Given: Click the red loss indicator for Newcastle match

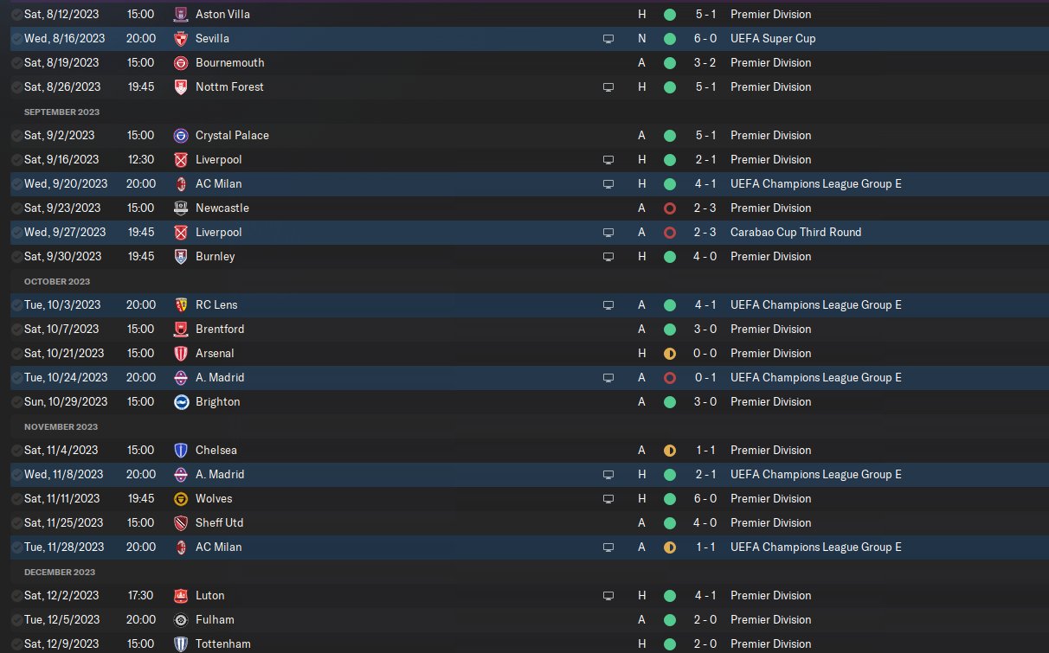Looking at the screenshot, I should (669, 208).
